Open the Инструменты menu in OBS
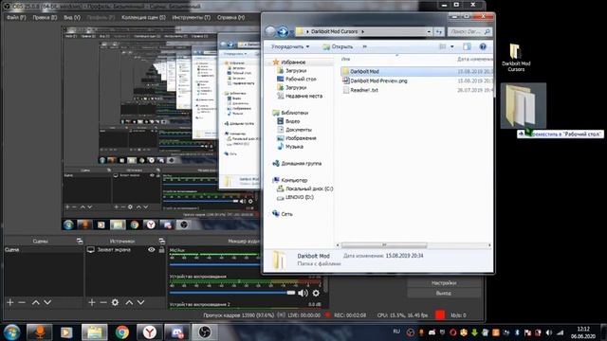The width and height of the screenshot is (607, 341). coord(192,17)
